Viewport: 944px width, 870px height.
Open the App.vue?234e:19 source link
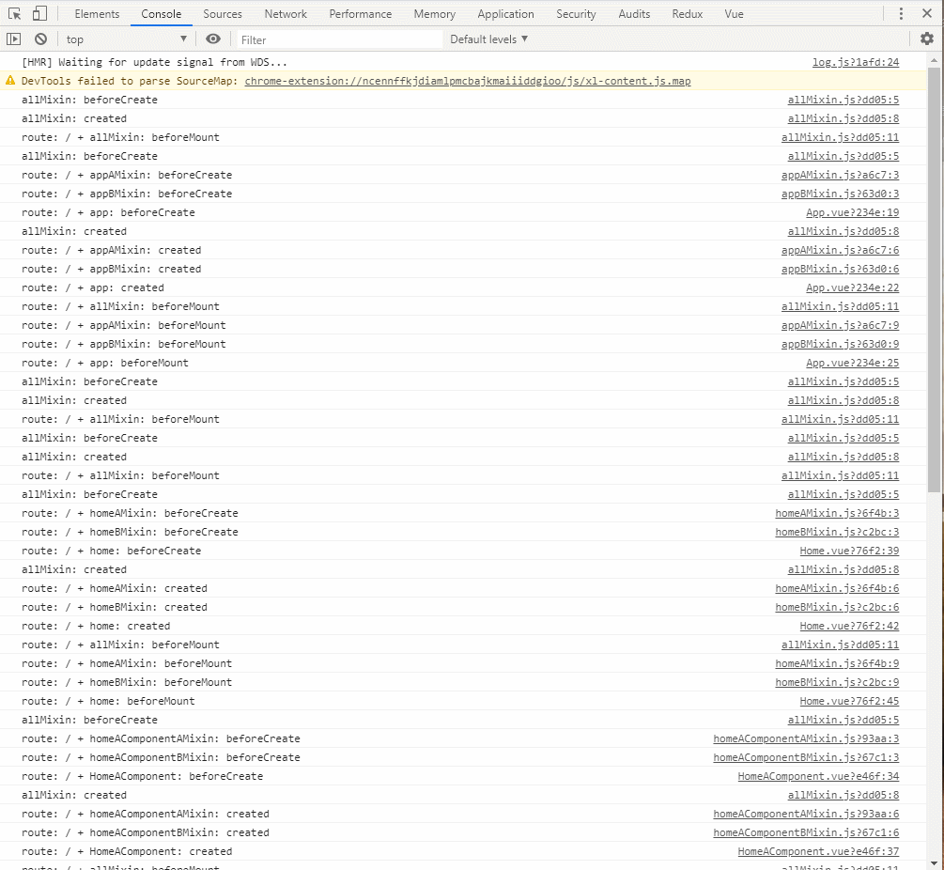853,212
